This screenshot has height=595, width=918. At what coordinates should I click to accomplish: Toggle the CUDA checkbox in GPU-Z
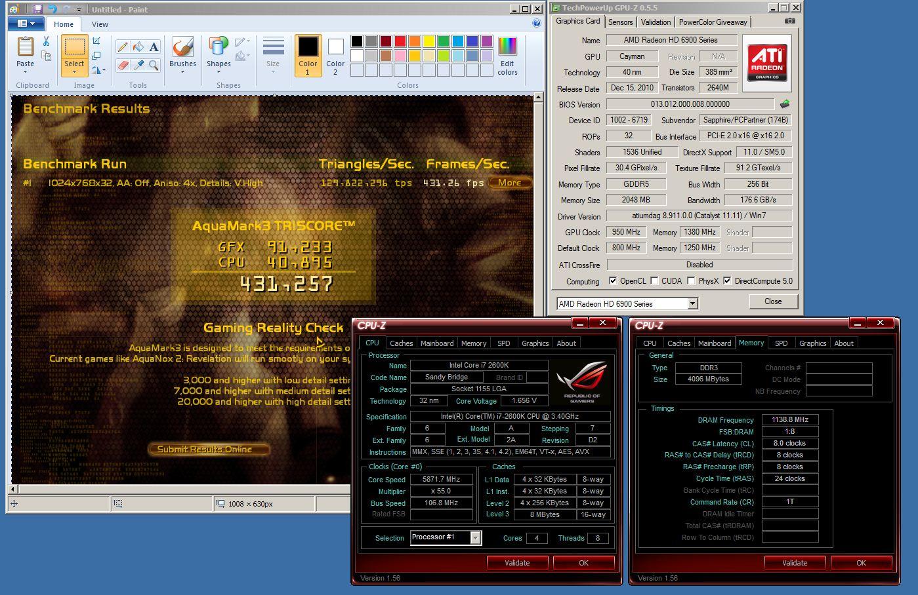click(654, 281)
